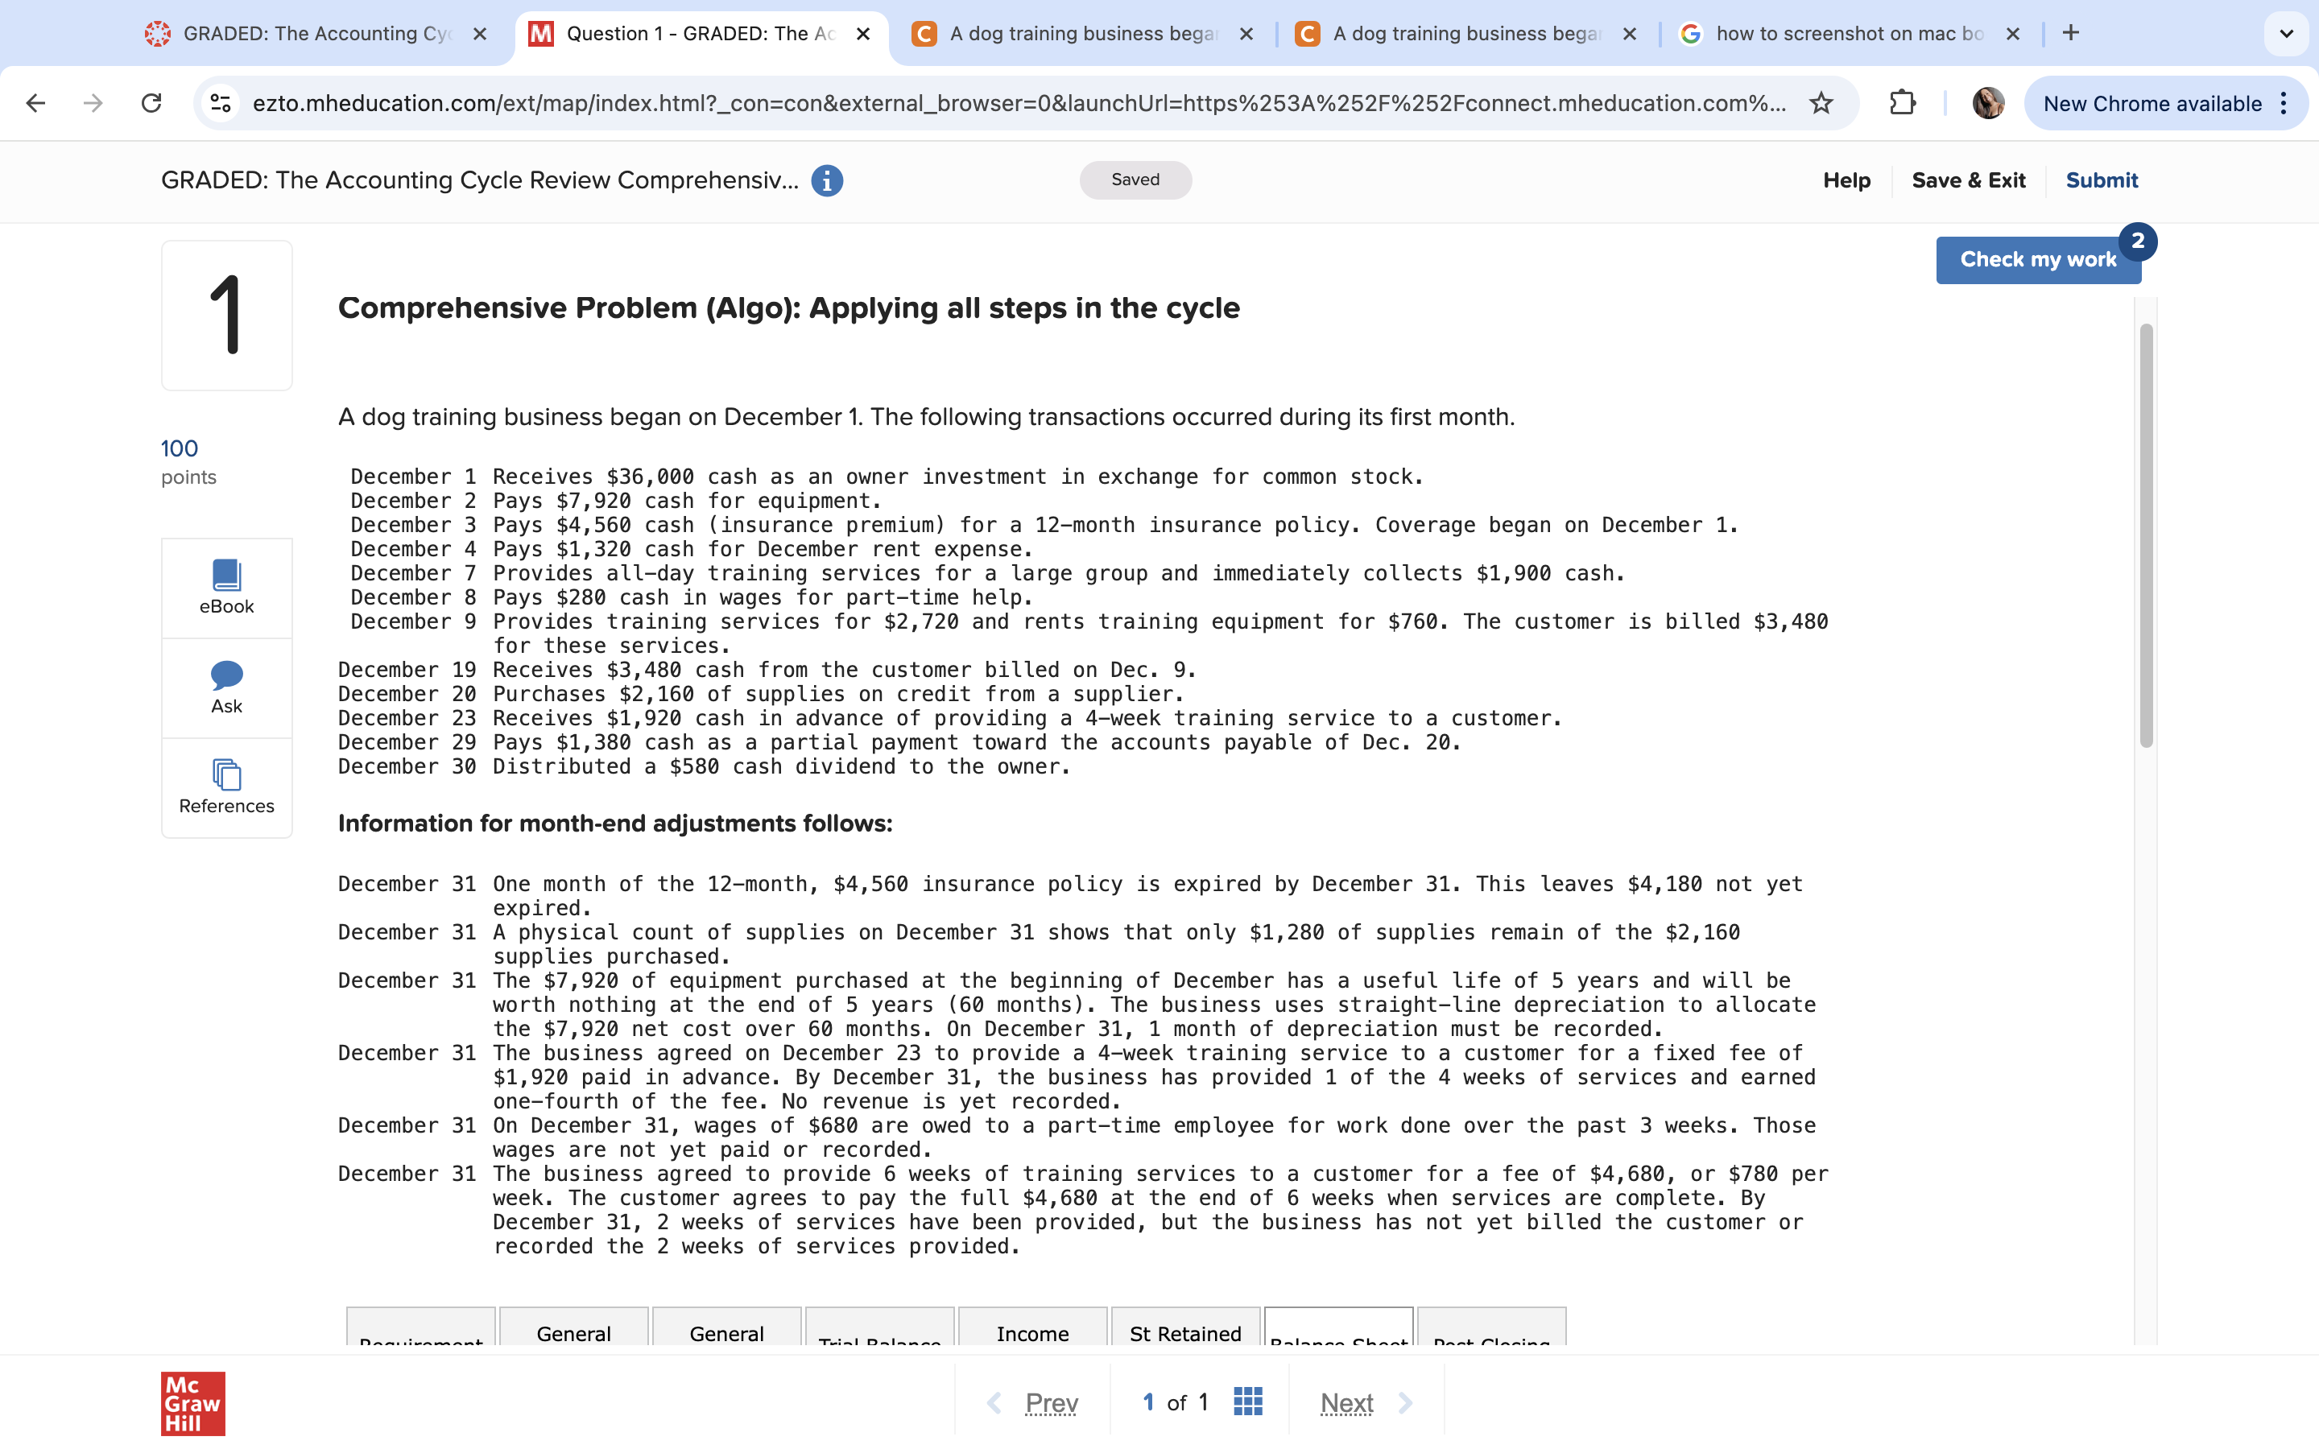This screenshot has height=1449, width=2319.
Task: Switch to the Income Statement tab
Action: coord(1032,1332)
